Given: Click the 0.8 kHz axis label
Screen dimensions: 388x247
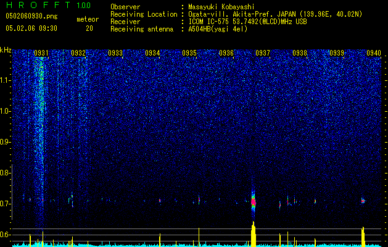Looking at the screenshot, I should coord(6,173).
